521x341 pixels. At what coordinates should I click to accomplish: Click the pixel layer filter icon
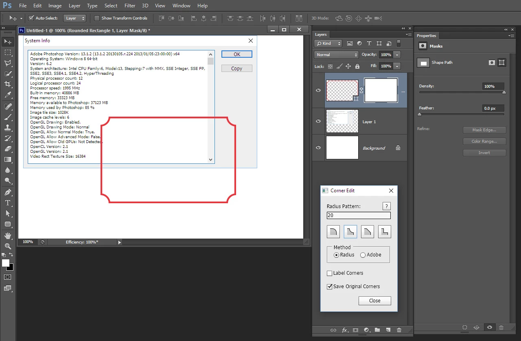coord(350,43)
